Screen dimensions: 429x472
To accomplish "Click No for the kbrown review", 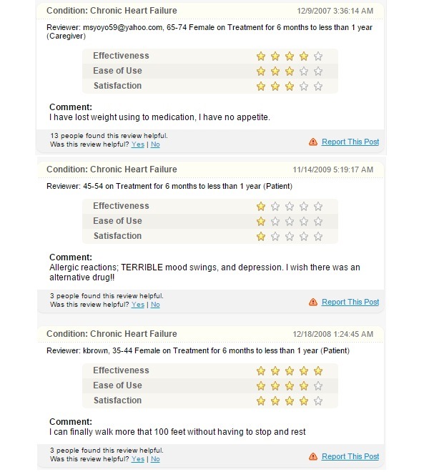I will (155, 459).
